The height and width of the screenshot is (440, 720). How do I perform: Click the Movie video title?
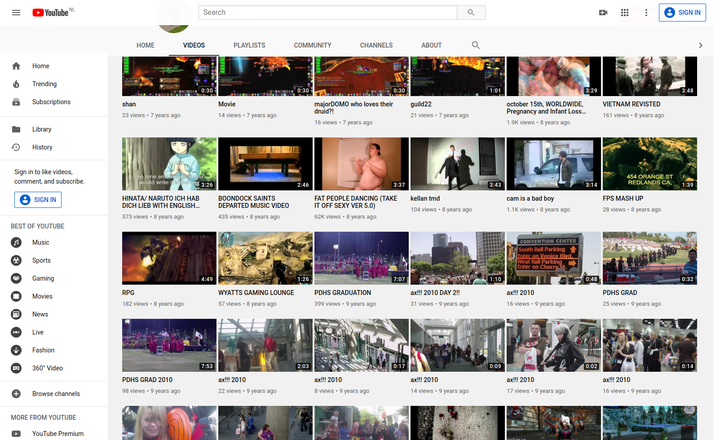pos(227,104)
